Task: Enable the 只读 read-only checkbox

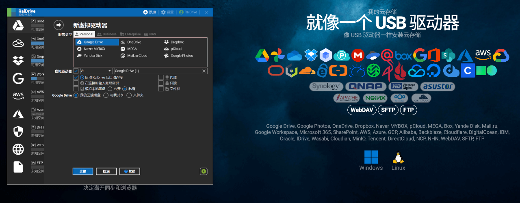Action: 161,83
